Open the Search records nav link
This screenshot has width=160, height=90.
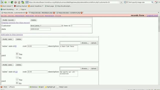click(29, 16)
